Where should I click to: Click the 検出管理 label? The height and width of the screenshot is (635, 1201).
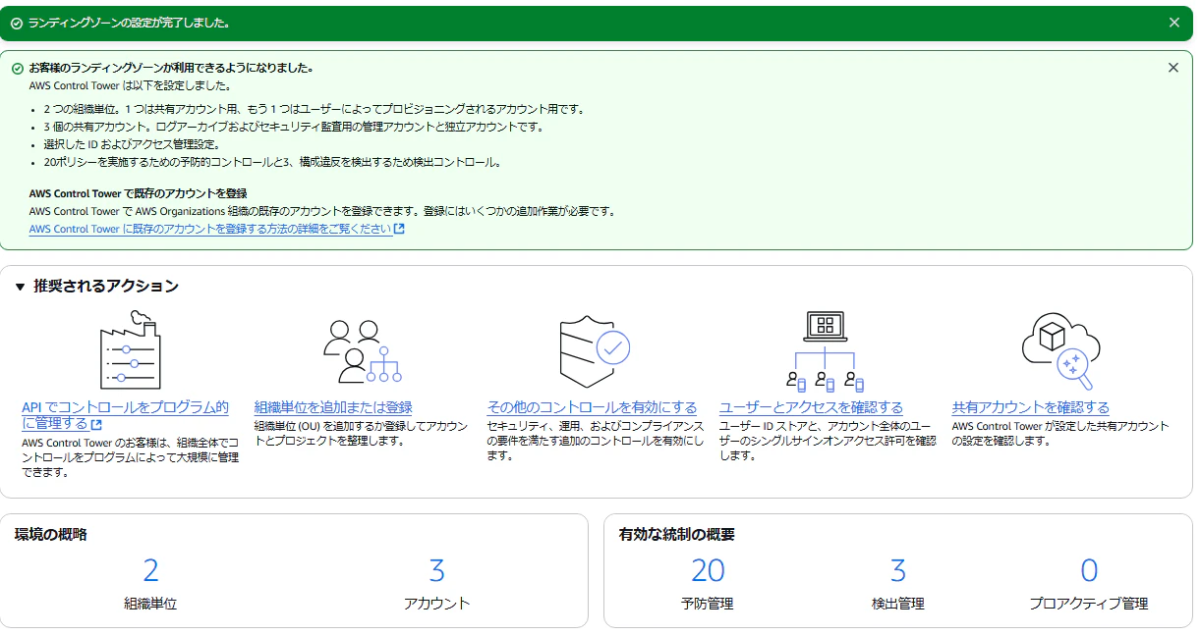point(897,604)
